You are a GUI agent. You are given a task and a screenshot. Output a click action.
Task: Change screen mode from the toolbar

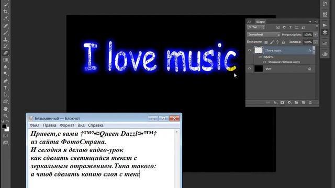(x=6, y=143)
